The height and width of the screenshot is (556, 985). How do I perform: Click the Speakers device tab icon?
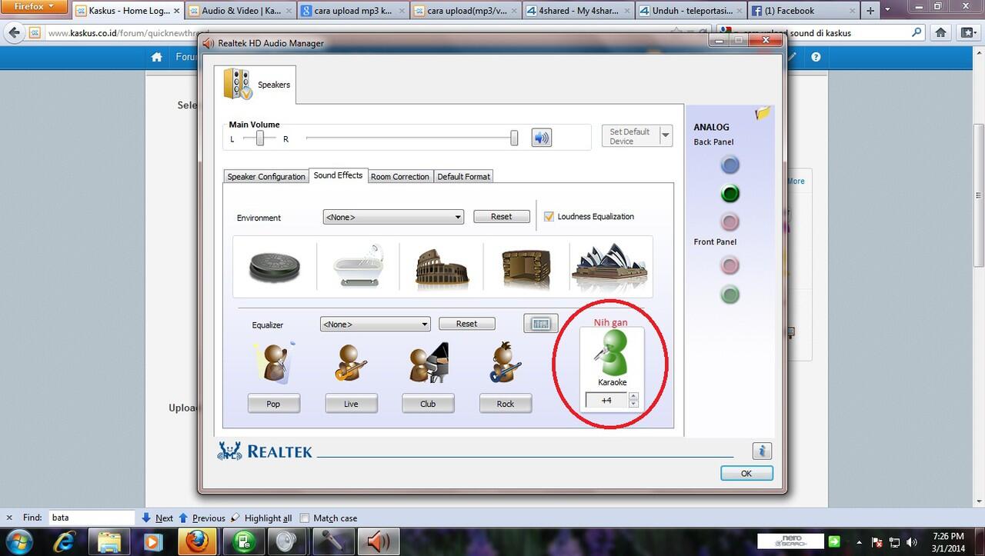click(237, 84)
